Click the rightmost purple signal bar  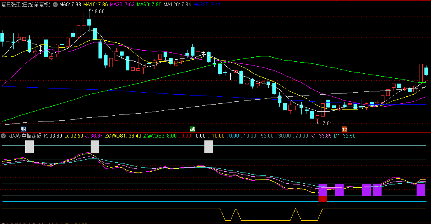pyautogui.click(x=421, y=189)
